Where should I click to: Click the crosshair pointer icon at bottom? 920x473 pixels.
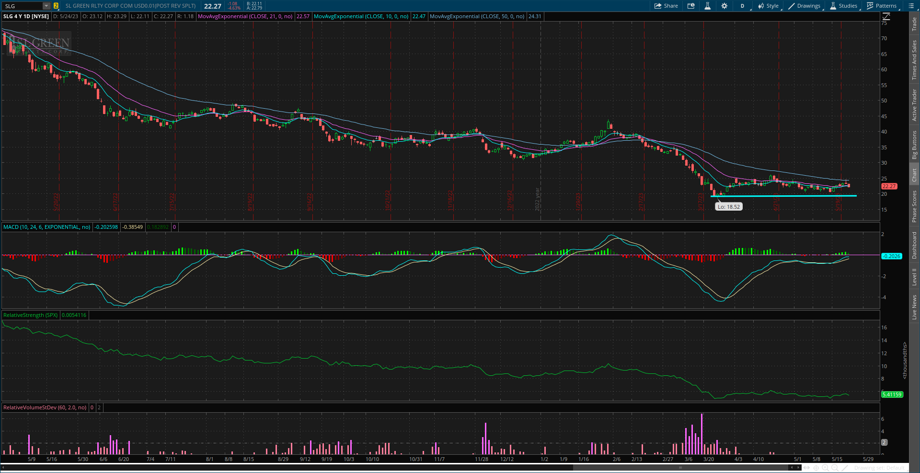816,468
